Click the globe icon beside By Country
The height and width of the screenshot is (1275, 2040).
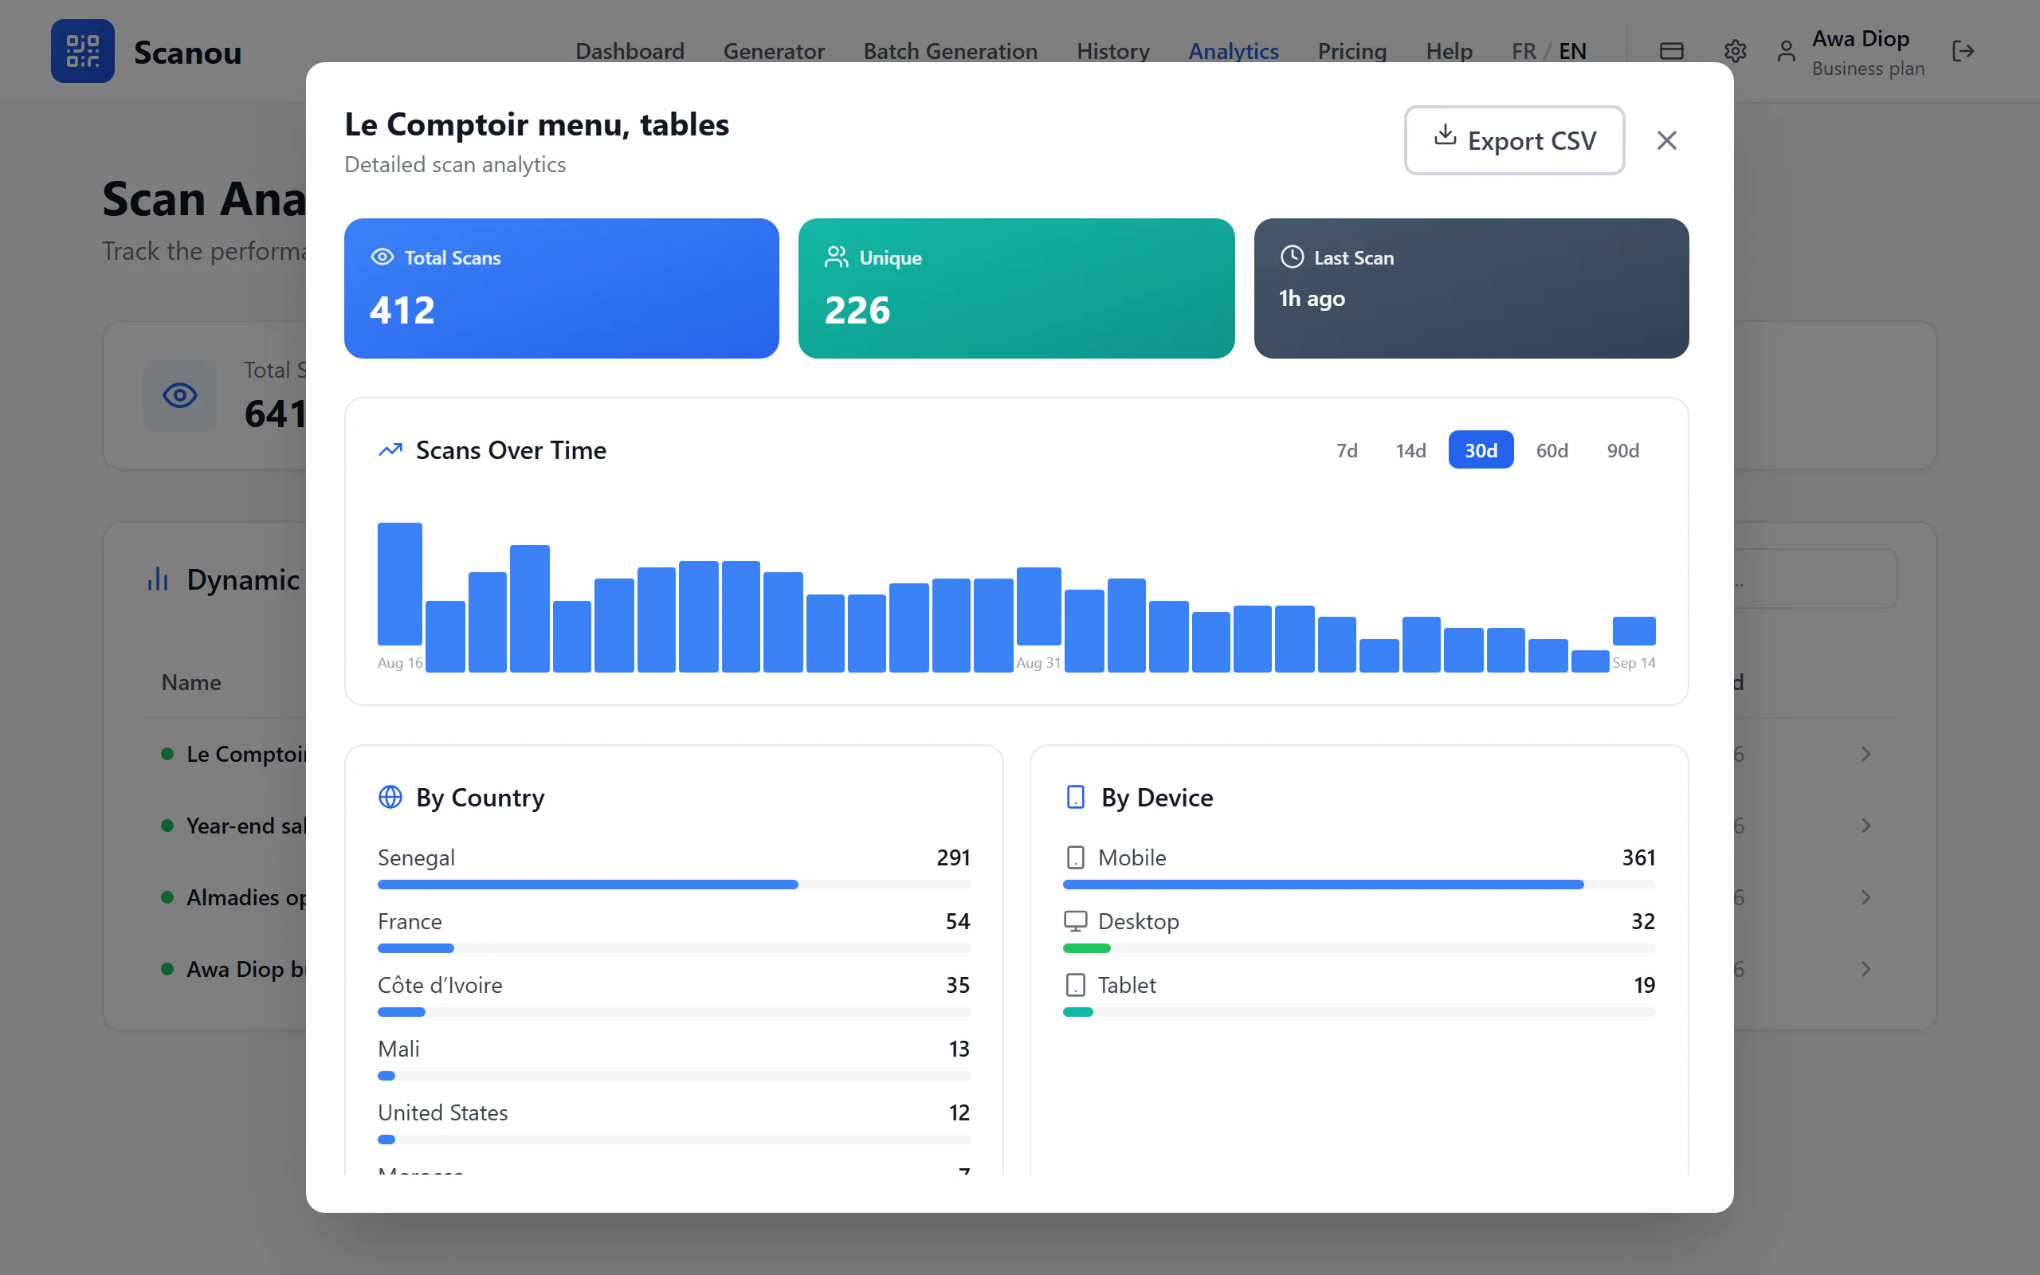pyautogui.click(x=390, y=797)
